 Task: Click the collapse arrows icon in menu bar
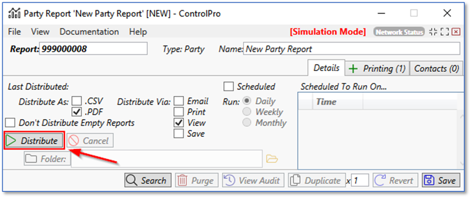click(x=433, y=32)
